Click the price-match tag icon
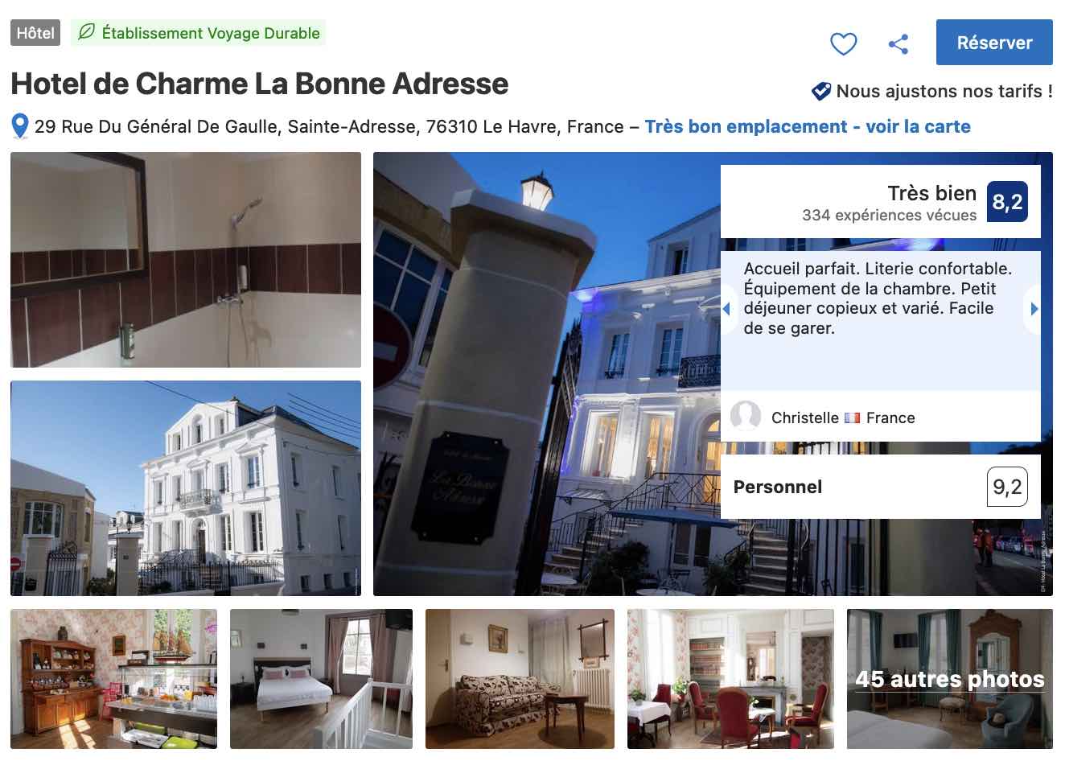The height and width of the screenshot is (761, 1065). (x=821, y=91)
